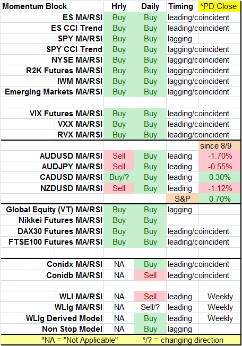This screenshot has width=242, height=346.
Task: Select the Momentum Block header cell
Action: [x=52, y=6]
